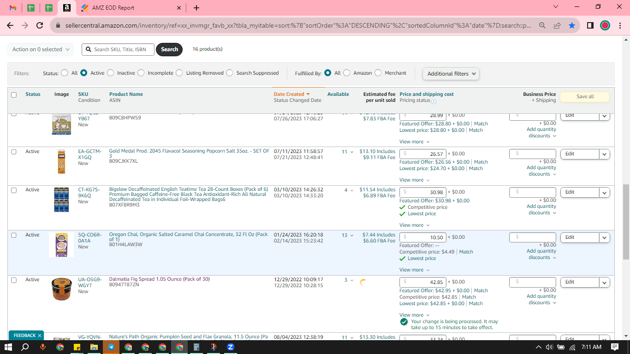Open the Dalmatia Fig Spread product link

coord(159,279)
